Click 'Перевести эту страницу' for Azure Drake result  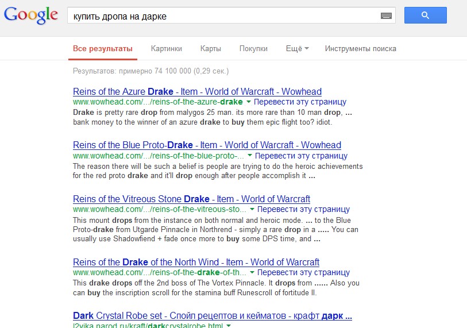pos(300,102)
